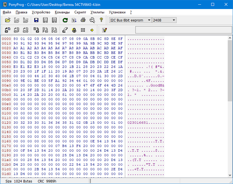Click the padlock Security Bits icon
Screen dimensions: 233x184
point(74,30)
